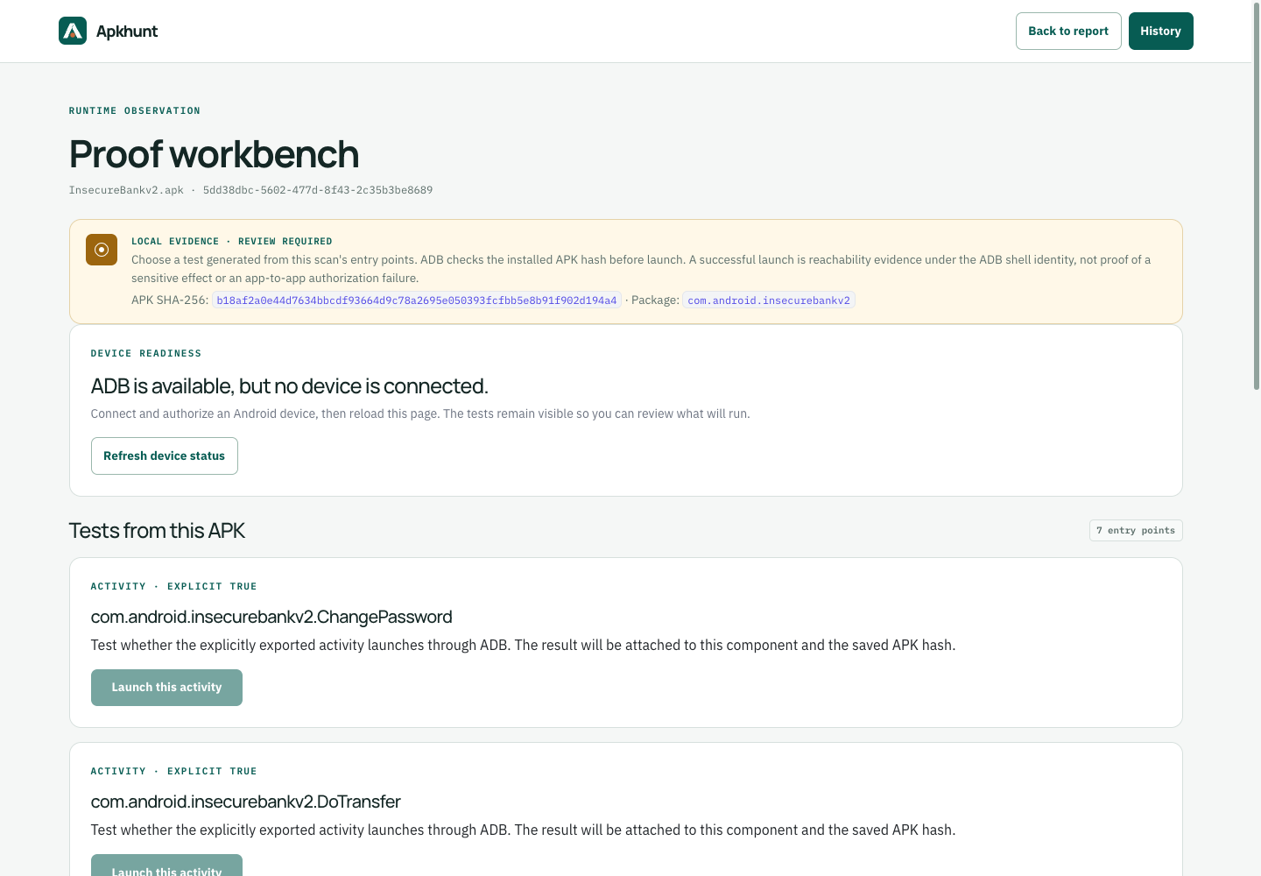The image size is (1261, 876).
Task: Click the Apkhunt logo icon
Action: point(73,31)
